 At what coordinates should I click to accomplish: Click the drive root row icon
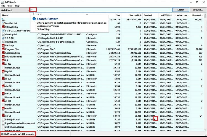tap(3, 20)
